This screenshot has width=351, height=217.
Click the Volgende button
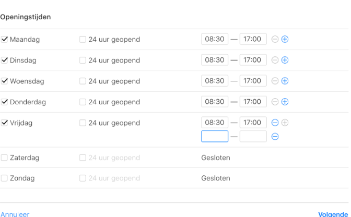tap(332, 214)
